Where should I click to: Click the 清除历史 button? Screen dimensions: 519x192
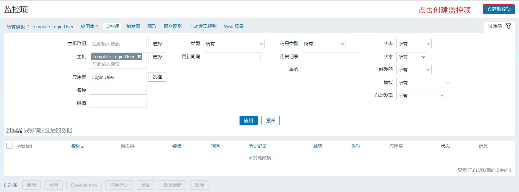[x=119, y=185]
